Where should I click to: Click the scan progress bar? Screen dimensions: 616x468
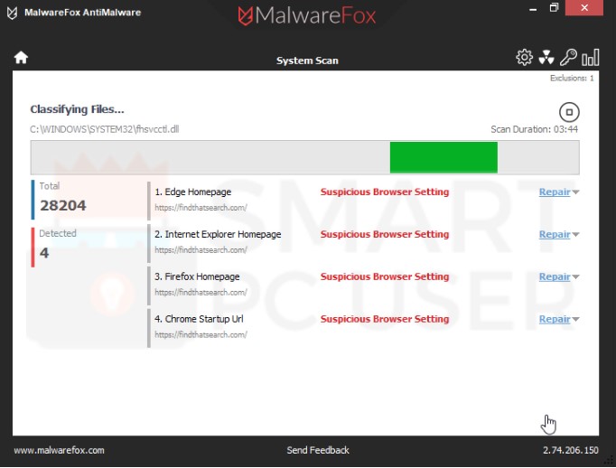pos(305,157)
